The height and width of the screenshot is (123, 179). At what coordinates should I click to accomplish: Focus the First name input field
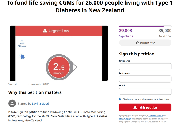pyautogui.click(x=145, y=66)
